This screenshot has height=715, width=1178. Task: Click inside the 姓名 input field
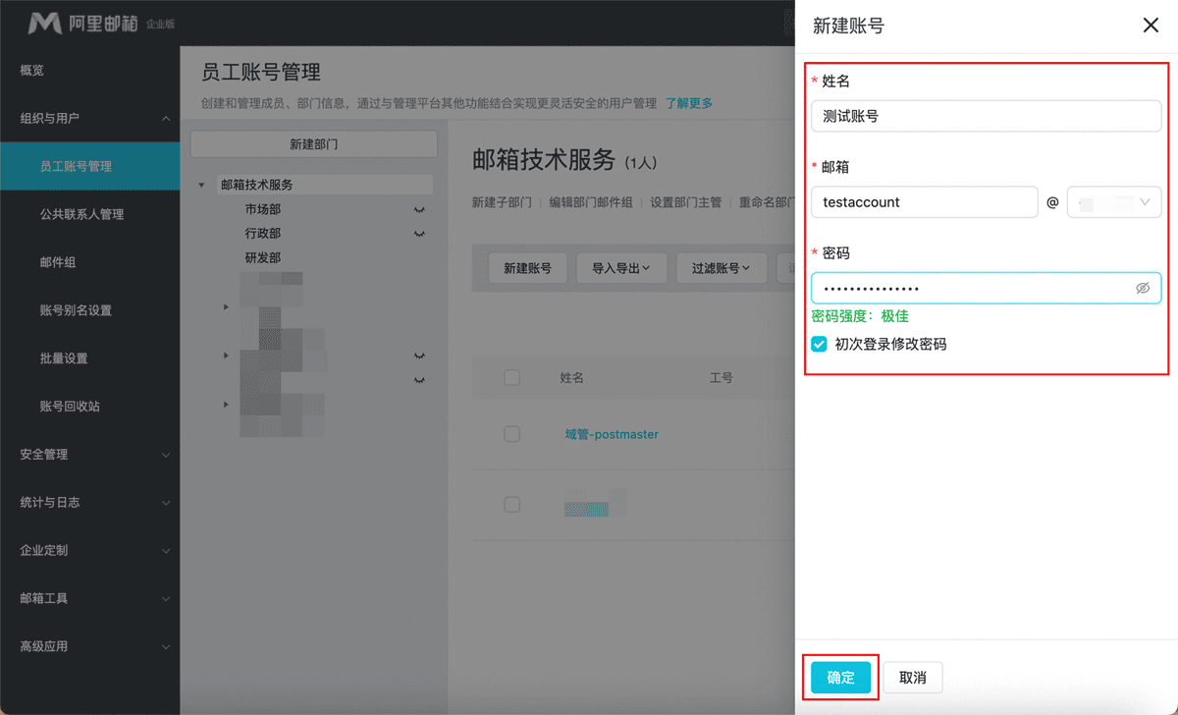[x=986, y=115]
